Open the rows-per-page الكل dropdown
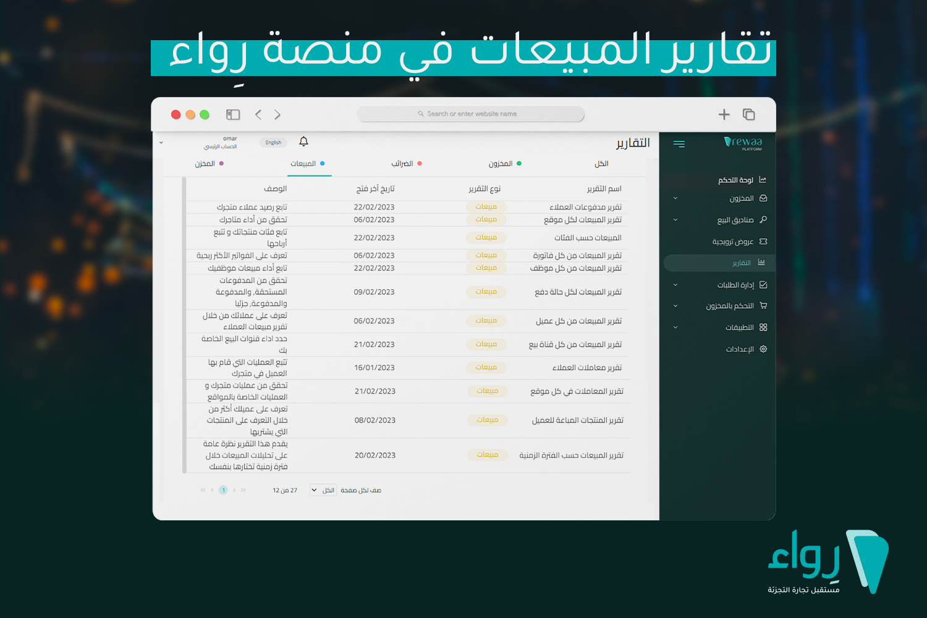This screenshot has height=618, width=927. (323, 489)
